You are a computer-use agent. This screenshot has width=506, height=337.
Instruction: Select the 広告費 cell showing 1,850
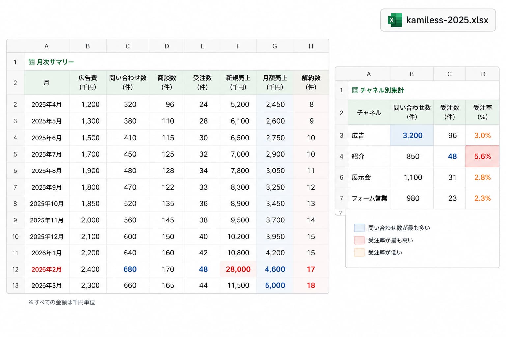pyautogui.click(x=88, y=203)
